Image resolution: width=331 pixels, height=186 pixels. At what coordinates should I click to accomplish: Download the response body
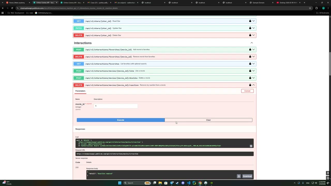click(247, 176)
